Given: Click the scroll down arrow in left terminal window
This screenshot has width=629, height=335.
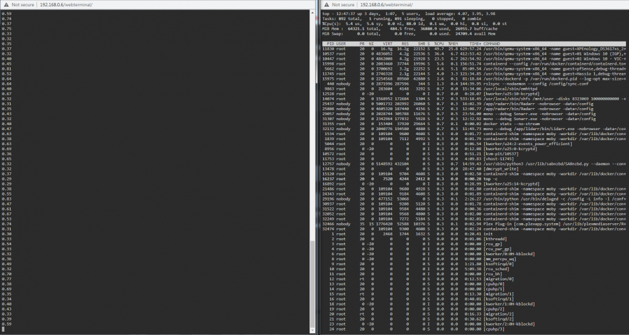Looking at the screenshot, I should [x=313, y=331].
